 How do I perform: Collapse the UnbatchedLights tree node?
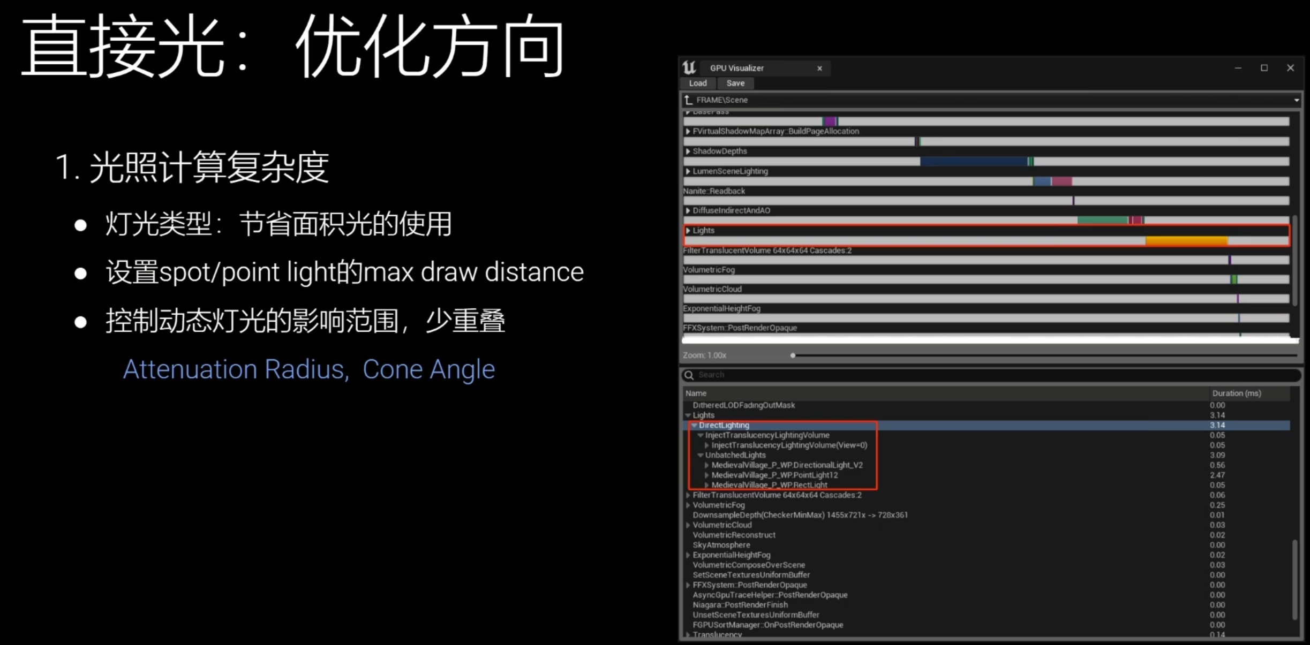(x=701, y=455)
